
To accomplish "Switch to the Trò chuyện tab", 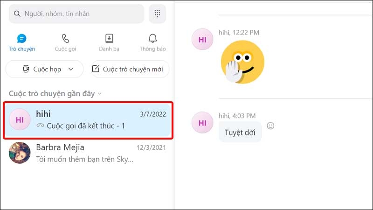I will coord(22,43).
